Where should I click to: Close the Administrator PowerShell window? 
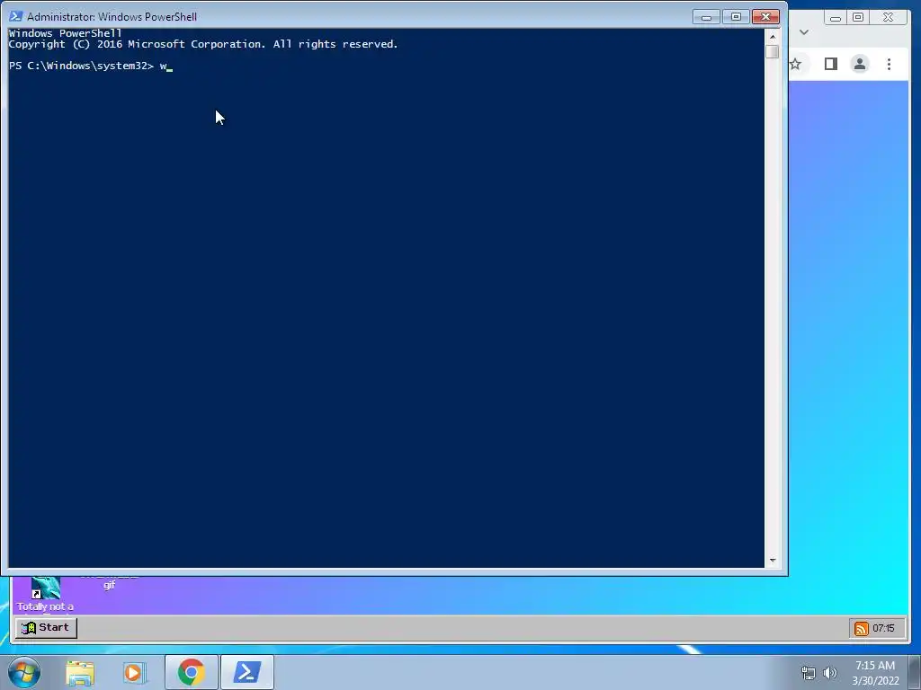[765, 17]
